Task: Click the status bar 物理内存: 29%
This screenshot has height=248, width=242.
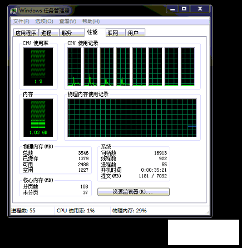Action: (130, 211)
